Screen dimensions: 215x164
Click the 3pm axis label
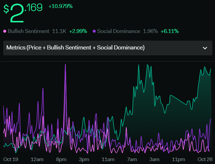pos(84,160)
